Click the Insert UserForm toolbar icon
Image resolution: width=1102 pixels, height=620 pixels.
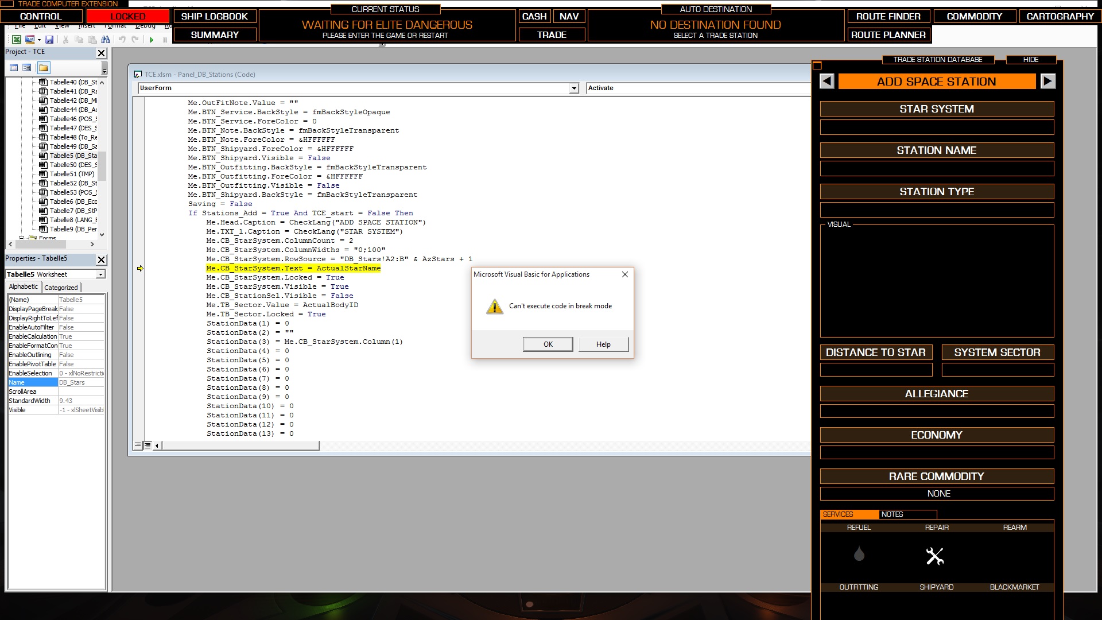pos(30,40)
